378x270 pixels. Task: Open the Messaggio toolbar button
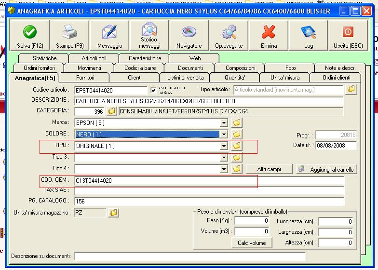pyautogui.click(x=109, y=36)
